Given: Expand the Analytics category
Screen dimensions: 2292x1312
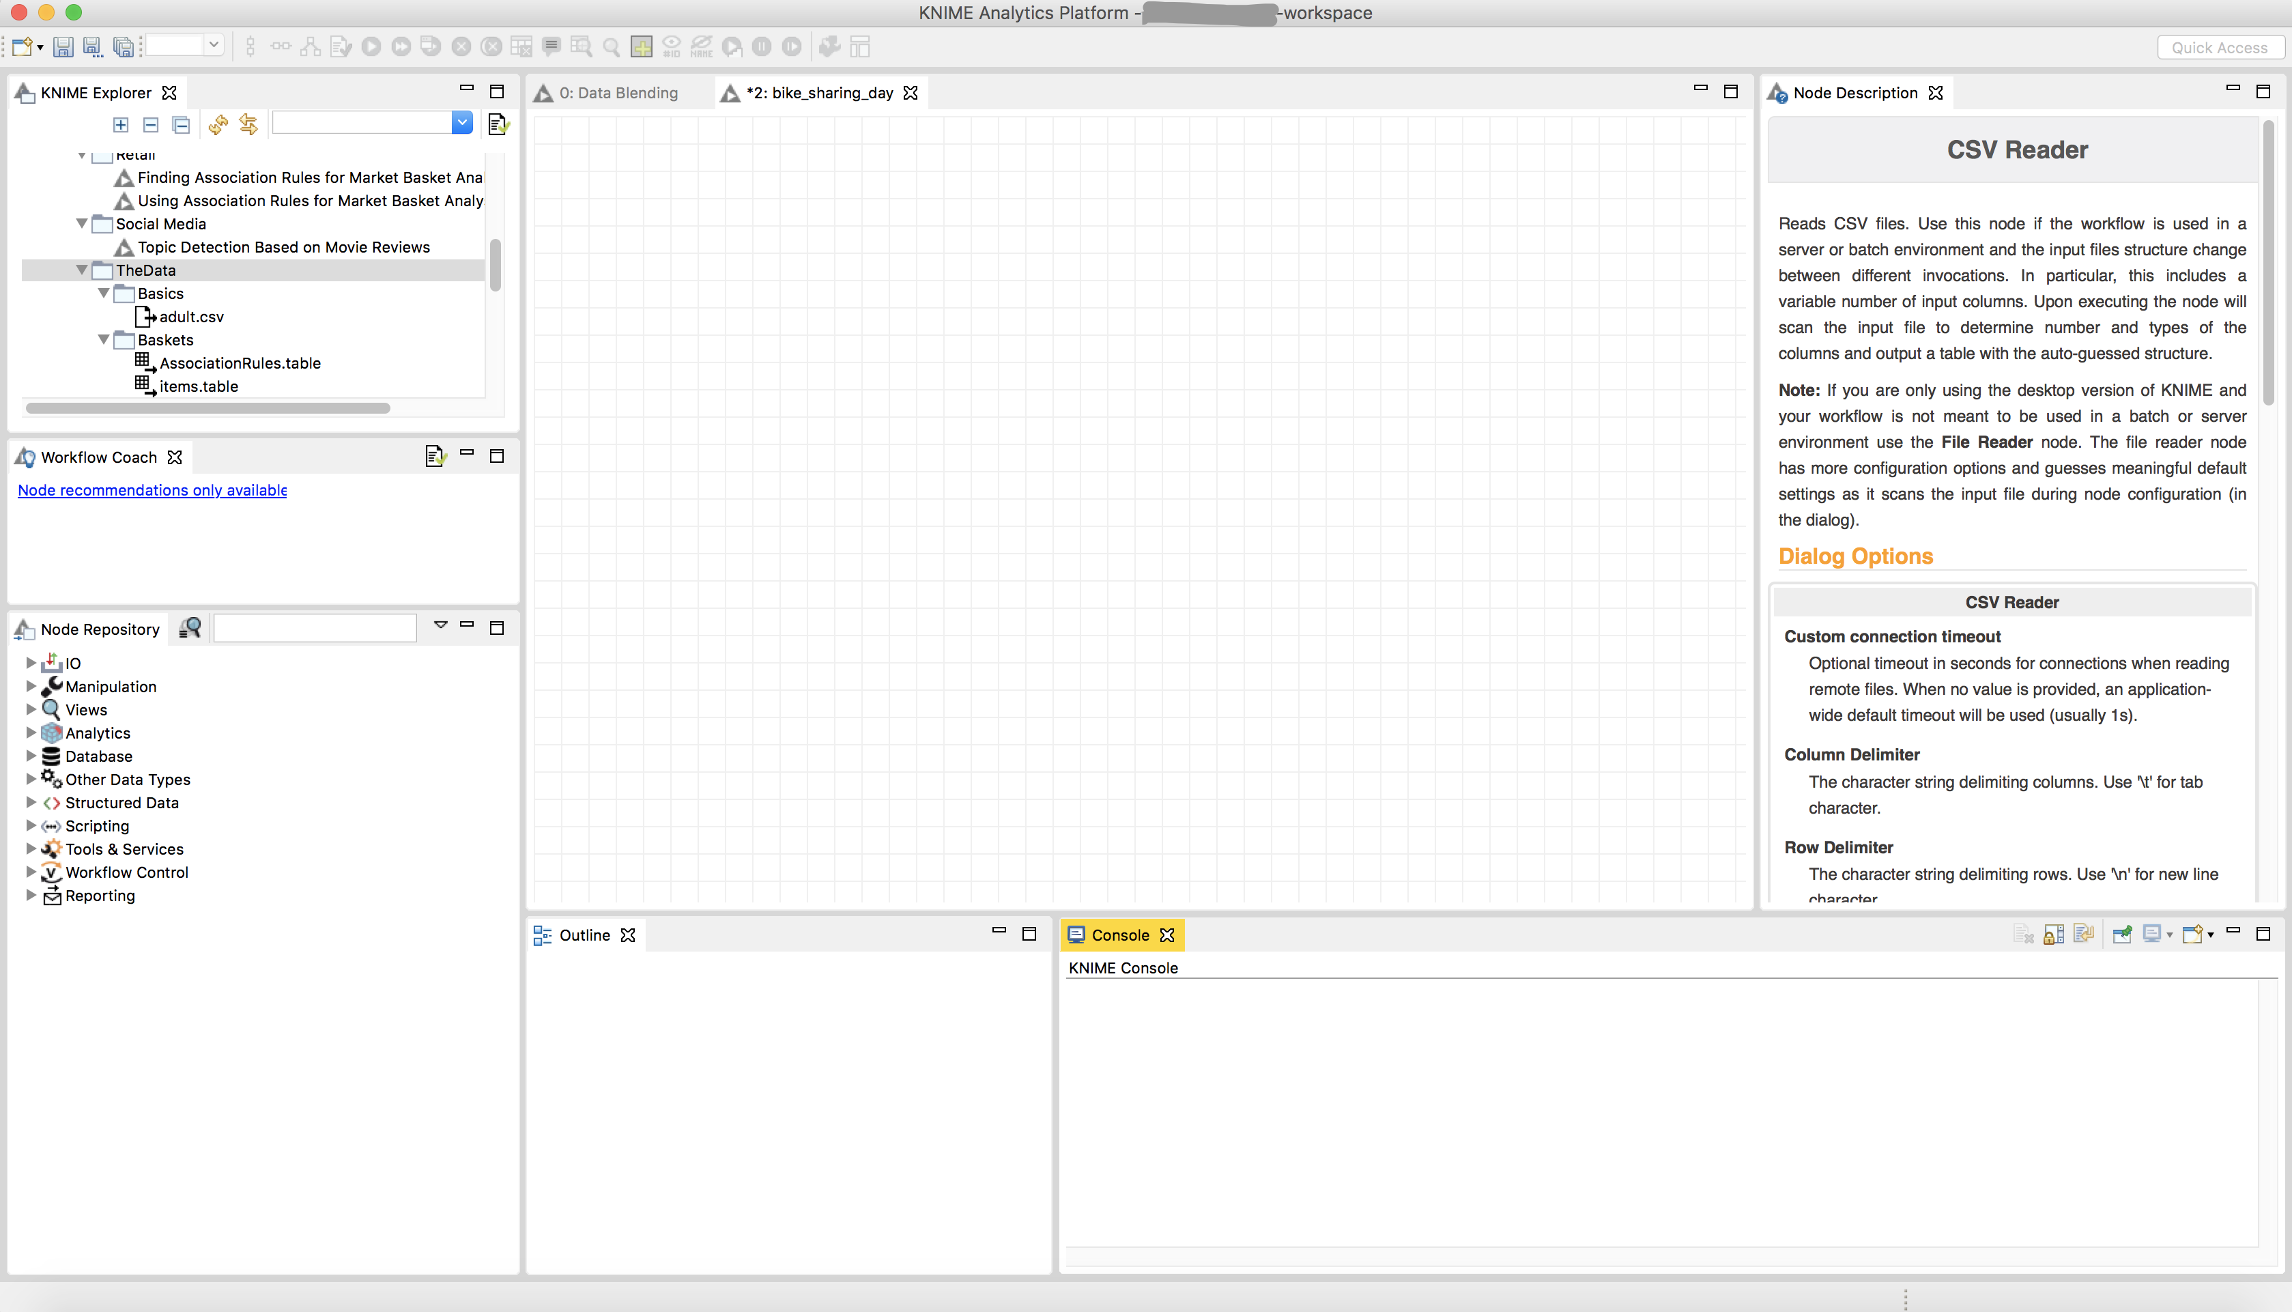Looking at the screenshot, I should (x=31, y=732).
